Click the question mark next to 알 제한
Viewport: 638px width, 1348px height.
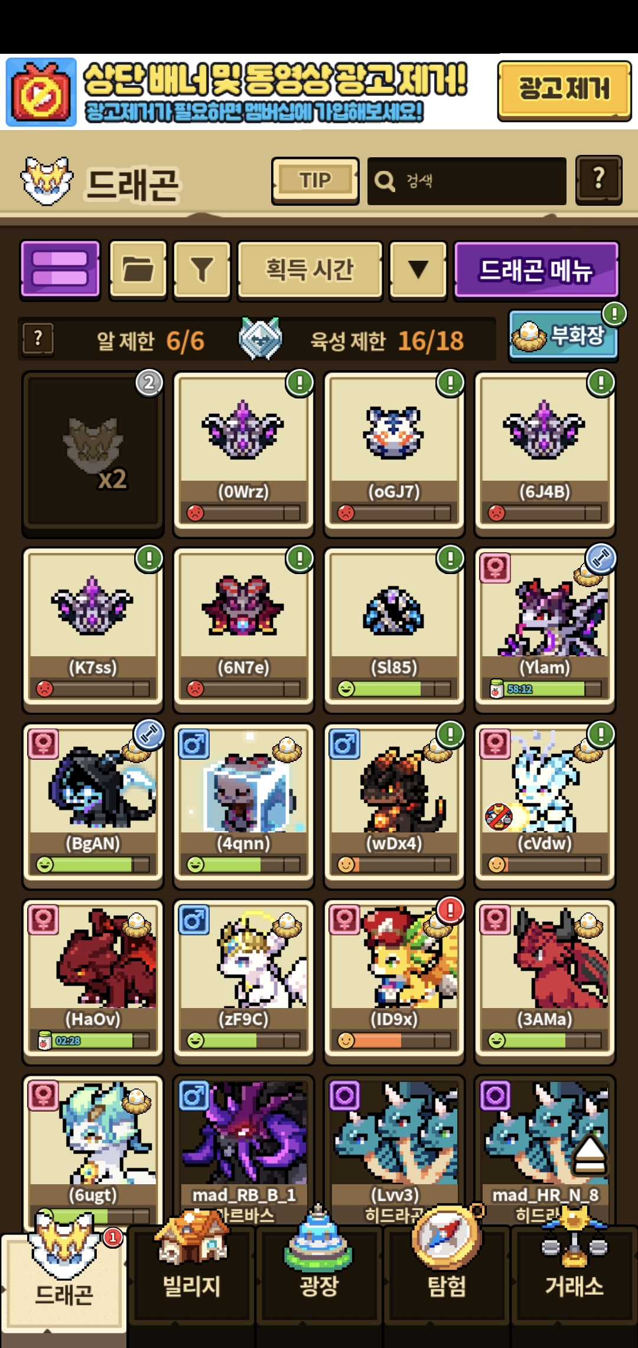click(38, 339)
